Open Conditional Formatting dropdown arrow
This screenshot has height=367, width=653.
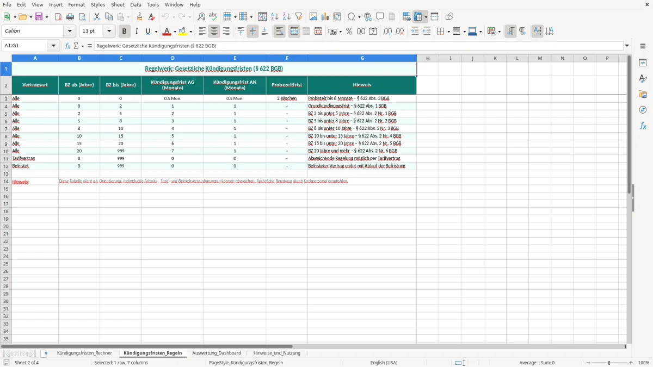[499, 32]
